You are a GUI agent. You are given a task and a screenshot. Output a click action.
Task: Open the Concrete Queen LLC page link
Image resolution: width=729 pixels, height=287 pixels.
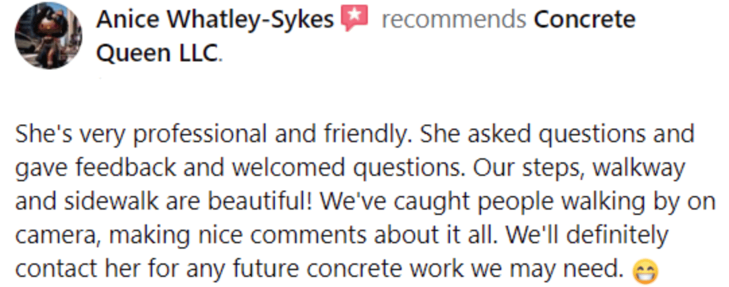365,36
